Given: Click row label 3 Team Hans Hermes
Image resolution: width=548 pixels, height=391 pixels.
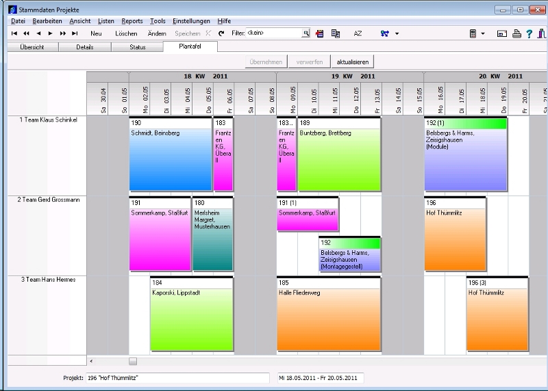Looking at the screenshot, I should click(x=48, y=280).
